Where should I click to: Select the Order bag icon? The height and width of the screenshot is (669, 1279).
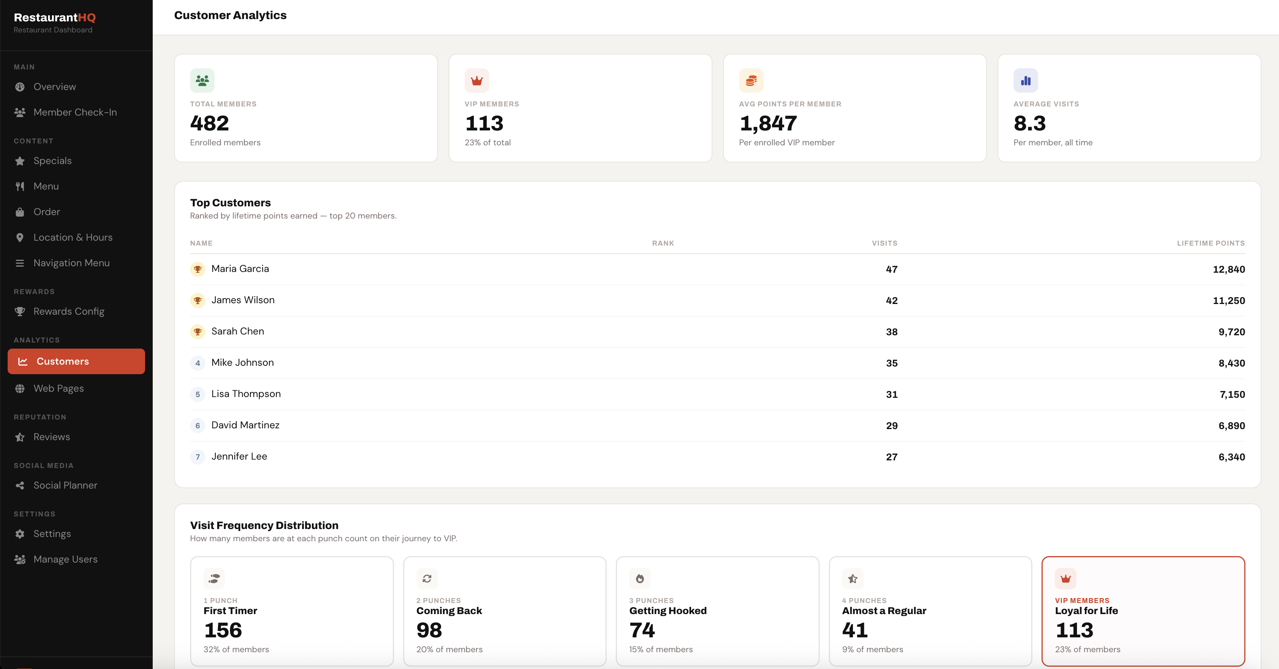click(x=20, y=212)
